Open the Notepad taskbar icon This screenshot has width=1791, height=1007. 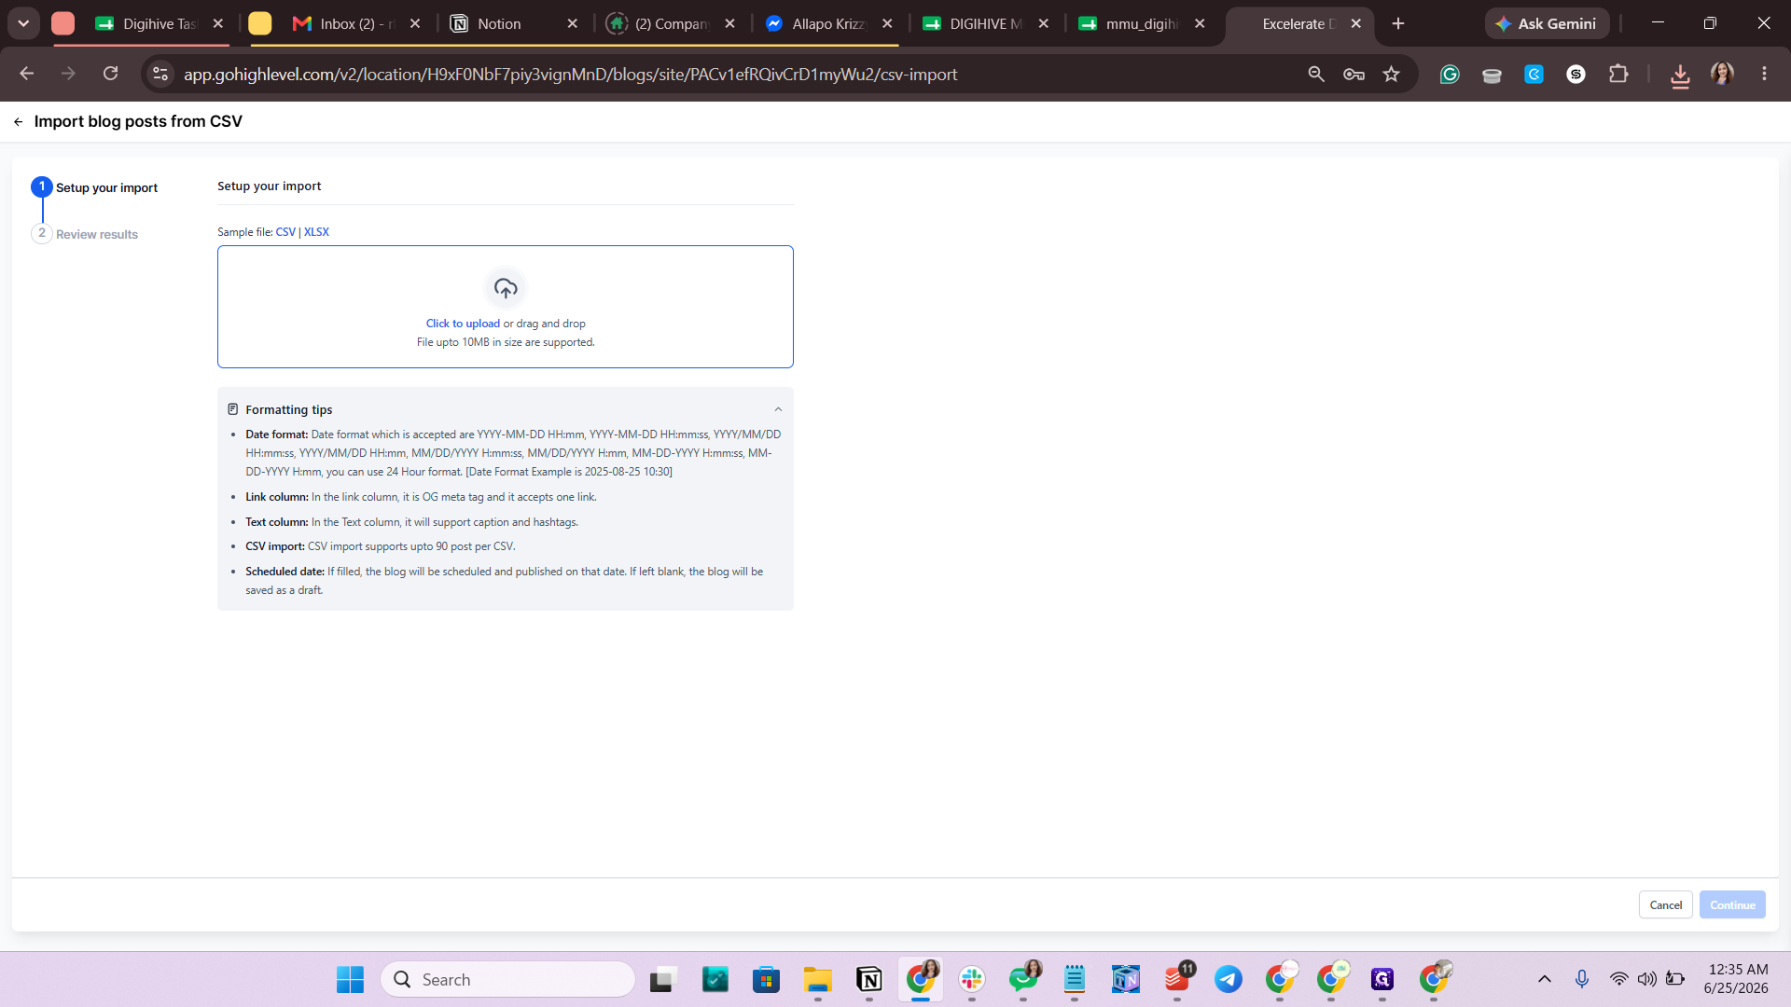(x=1075, y=979)
